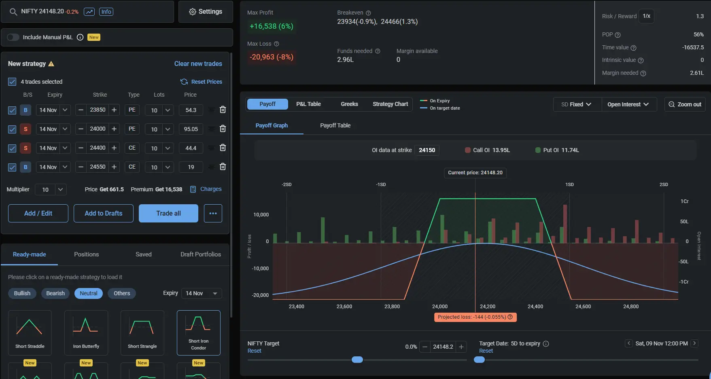Increase the 24400 strike with plus

114,148
